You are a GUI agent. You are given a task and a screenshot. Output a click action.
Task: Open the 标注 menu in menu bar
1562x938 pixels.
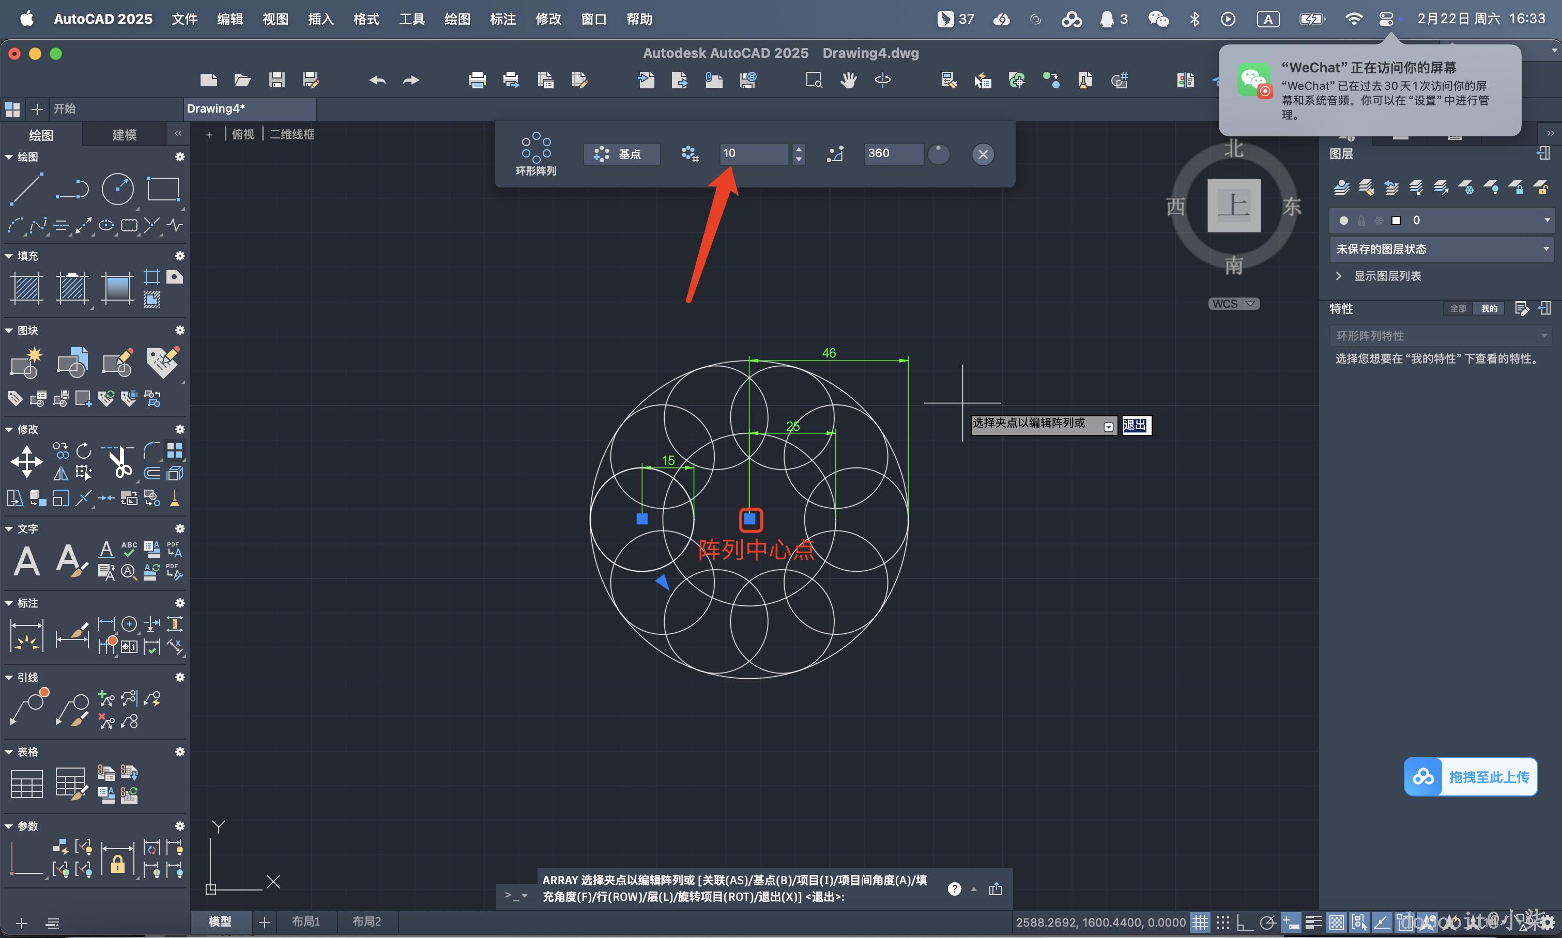coord(503,19)
